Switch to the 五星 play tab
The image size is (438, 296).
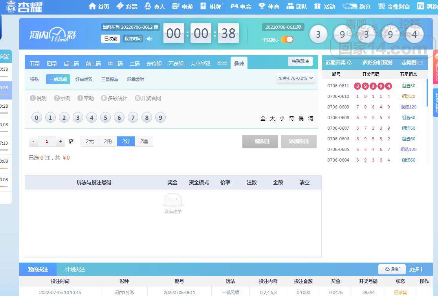tap(35, 64)
